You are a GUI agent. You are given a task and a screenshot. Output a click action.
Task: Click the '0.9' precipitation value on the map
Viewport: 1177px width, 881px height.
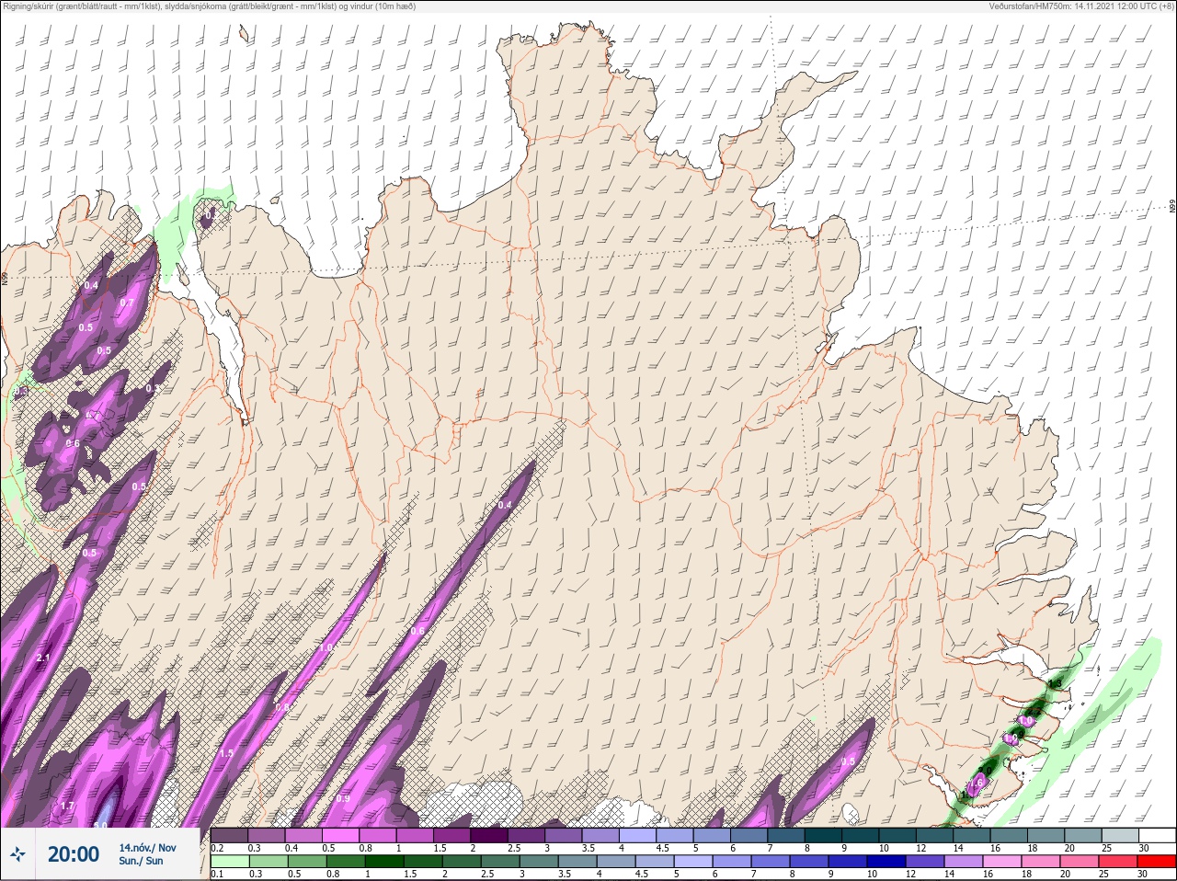pyautogui.click(x=342, y=798)
